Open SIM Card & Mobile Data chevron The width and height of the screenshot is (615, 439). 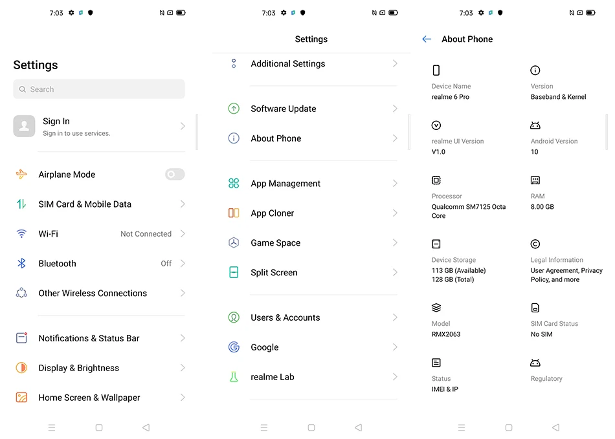(183, 204)
